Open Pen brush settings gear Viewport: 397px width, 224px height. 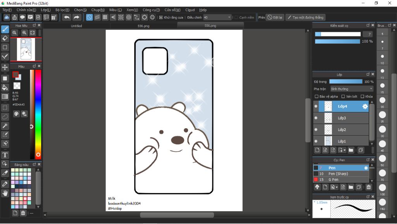coord(366,168)
